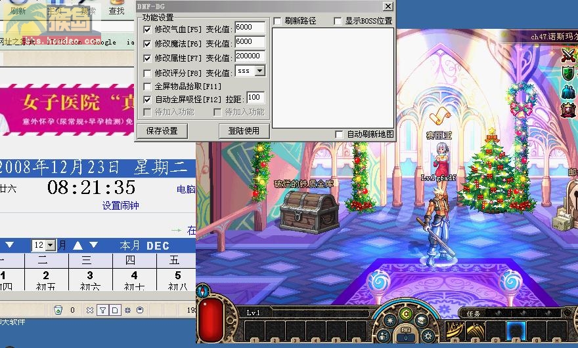Viewport: 578px width, 348px height.
Task: Enable 自动刷新地图 checkbox
Action: point(339,134)
